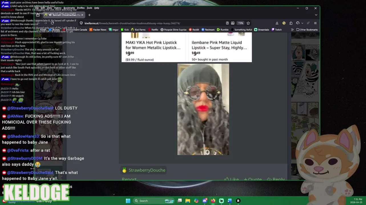Open the Hacker News bookmark
The image size is (366, 205).
coord(98,30)
